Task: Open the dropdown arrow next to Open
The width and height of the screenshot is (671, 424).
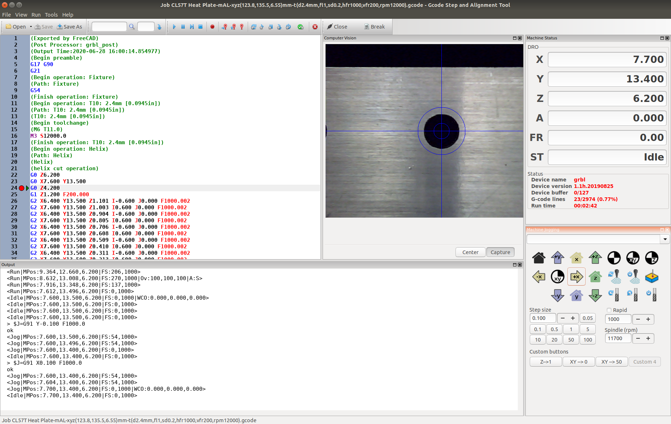Action: pyautogui.click(x=31, y=27)
